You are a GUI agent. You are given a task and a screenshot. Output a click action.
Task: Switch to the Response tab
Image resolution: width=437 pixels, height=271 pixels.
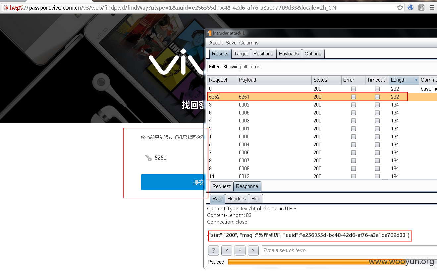247,186
